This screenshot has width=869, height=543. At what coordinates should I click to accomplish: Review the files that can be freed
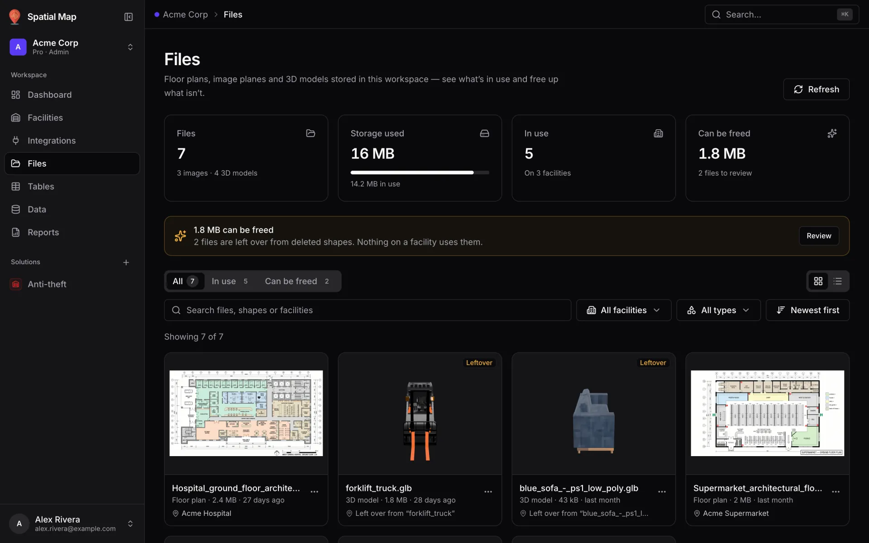click(819, 236)
